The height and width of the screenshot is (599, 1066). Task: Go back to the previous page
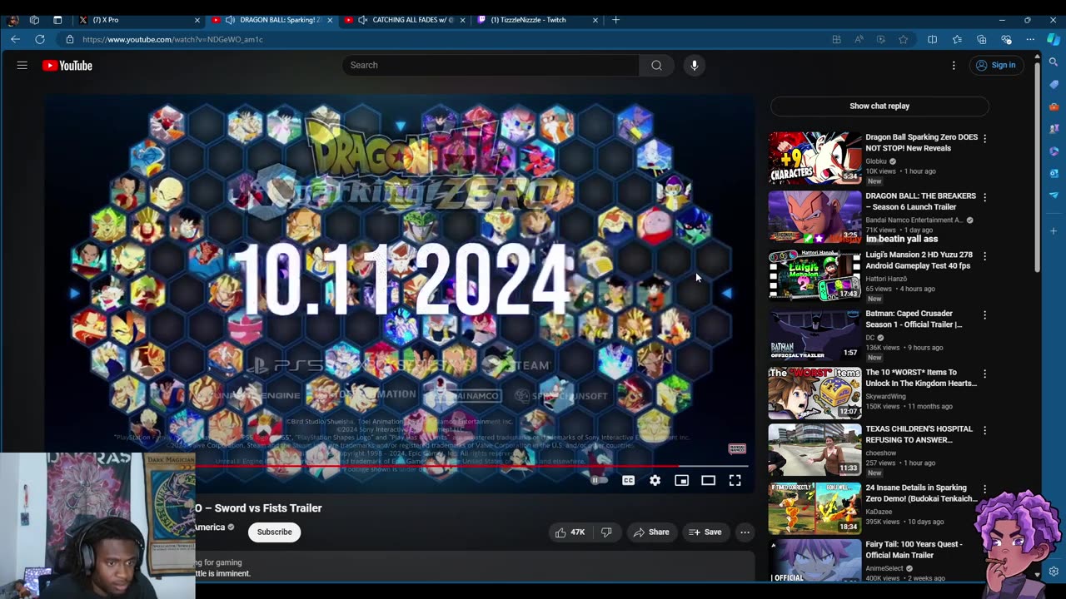(15, 39)
